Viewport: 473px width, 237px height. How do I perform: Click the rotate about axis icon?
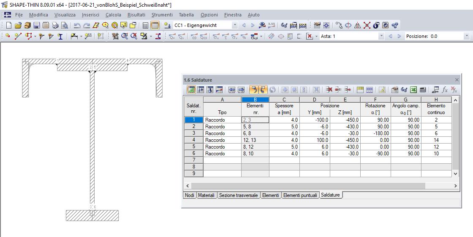pyautogui.click(x=348, y=25)
